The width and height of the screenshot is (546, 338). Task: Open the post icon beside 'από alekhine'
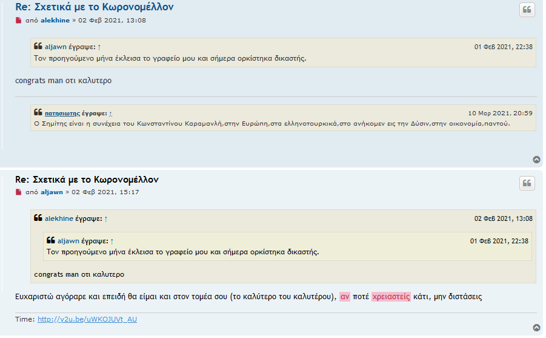18,21
